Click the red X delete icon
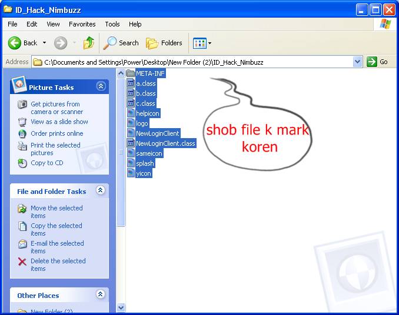The width and height of the screenshot is (399, 315). pos(22,262)
